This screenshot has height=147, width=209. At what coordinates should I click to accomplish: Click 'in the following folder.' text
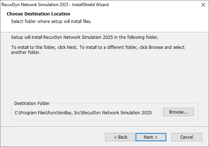tap(136, 37)
